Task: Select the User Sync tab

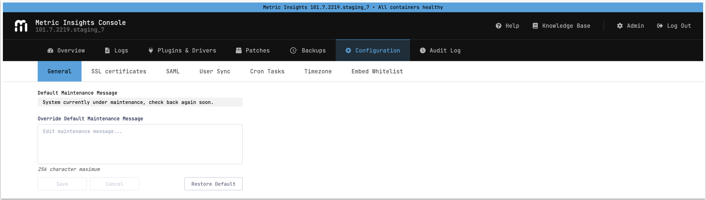Action: click(215, 71)
